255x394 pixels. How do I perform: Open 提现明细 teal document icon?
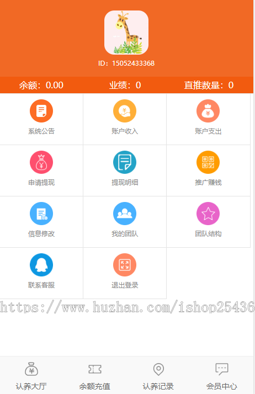pyautogui.click(x=125, y=162)
